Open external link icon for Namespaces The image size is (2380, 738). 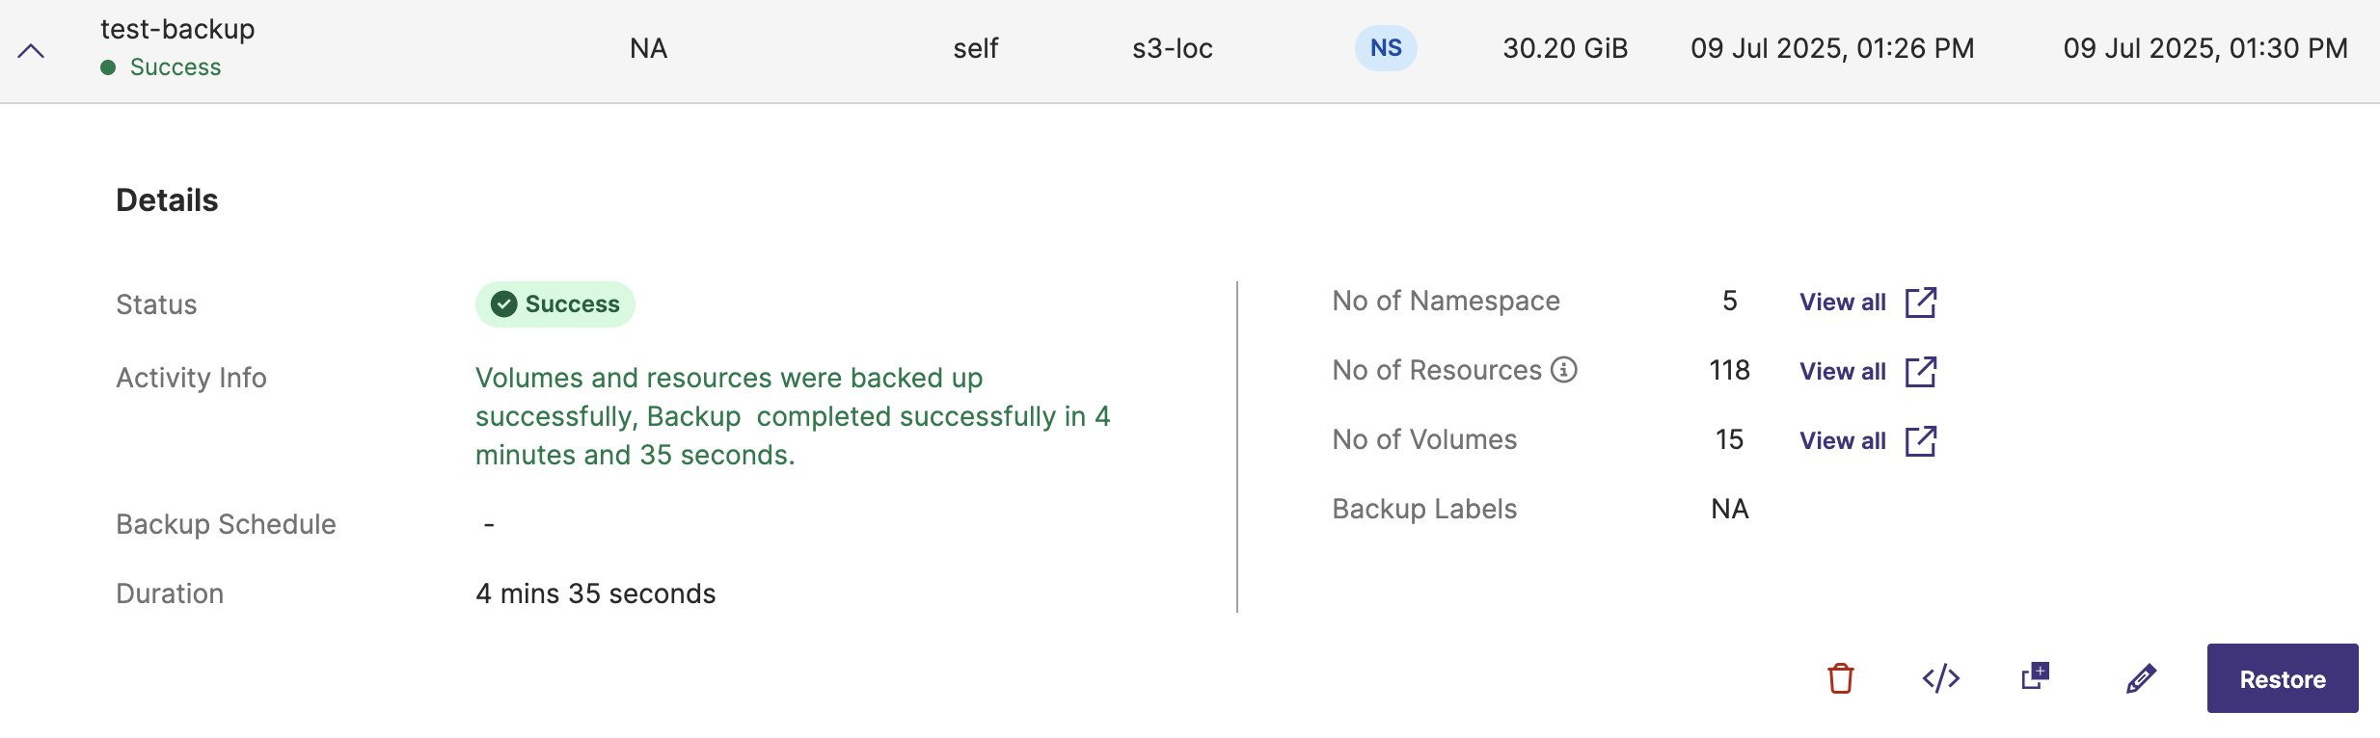1920,303
